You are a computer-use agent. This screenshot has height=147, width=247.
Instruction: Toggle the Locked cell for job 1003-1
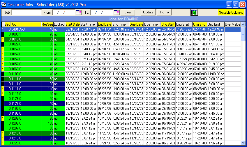(x=59, y=34)
